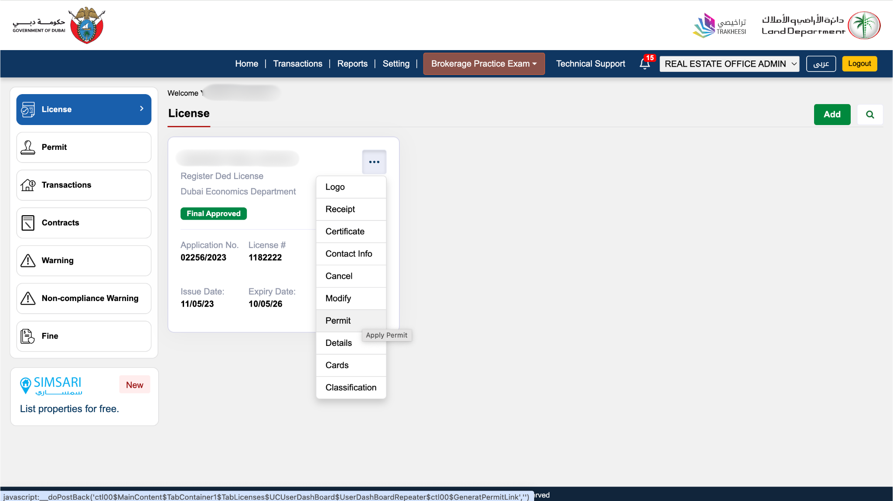The height and width of the screenshot is (501, 893).
Task: Click the search magnifier icon
Action: 870,114
